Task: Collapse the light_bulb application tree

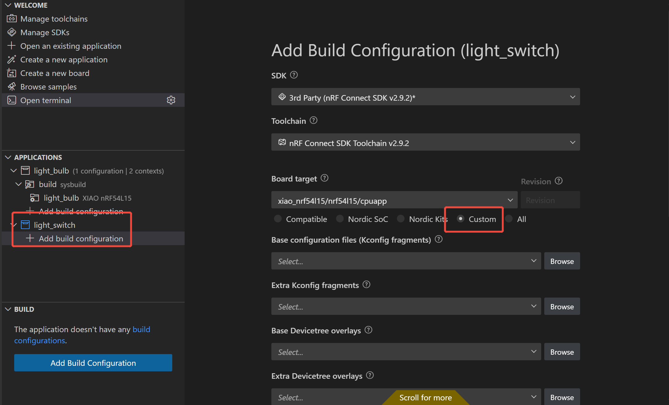Action: coord(14,171)
